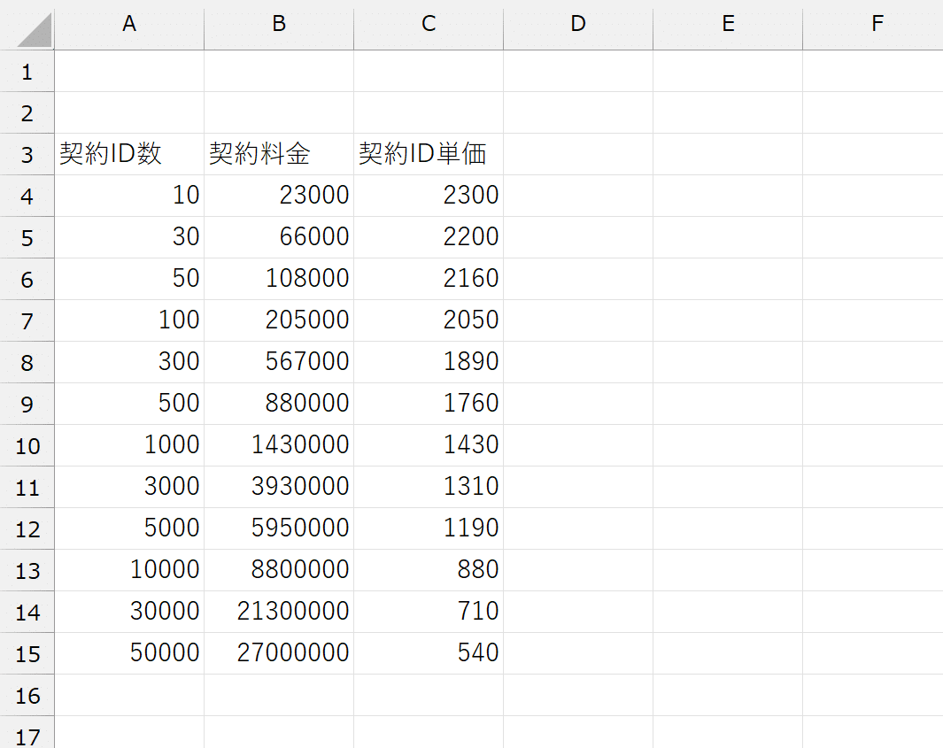Screen dimensions: 943x748
Task: Select cell A11 containing 3000
Action: click(x=129, y=487)
